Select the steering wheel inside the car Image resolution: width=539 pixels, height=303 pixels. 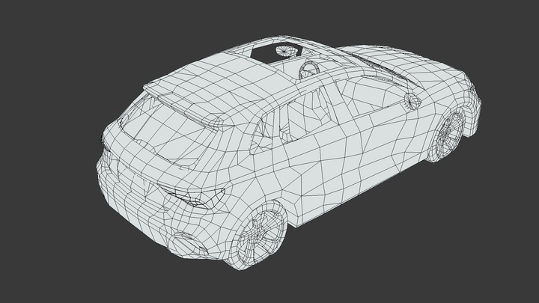click(x=308, y=70)
